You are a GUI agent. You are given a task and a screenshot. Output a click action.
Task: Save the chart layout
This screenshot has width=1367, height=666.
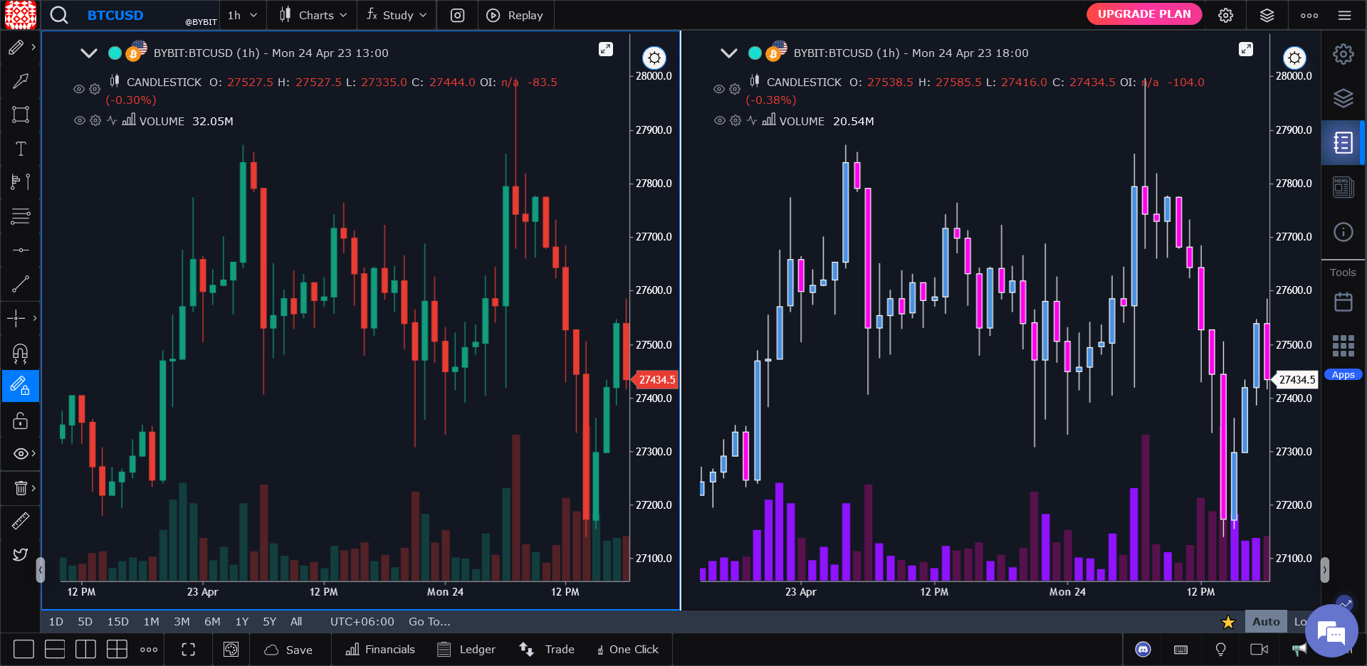pos(288,650)
